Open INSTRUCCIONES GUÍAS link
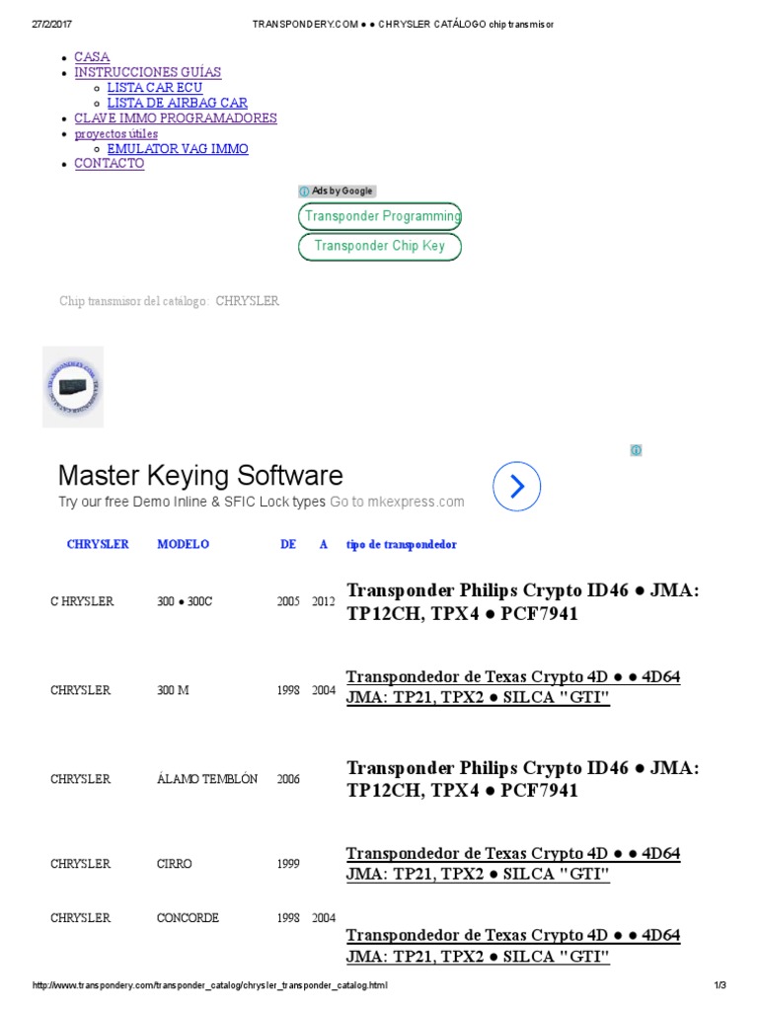Viewport: 758px width, 1011px height. (x=148, y=72)
